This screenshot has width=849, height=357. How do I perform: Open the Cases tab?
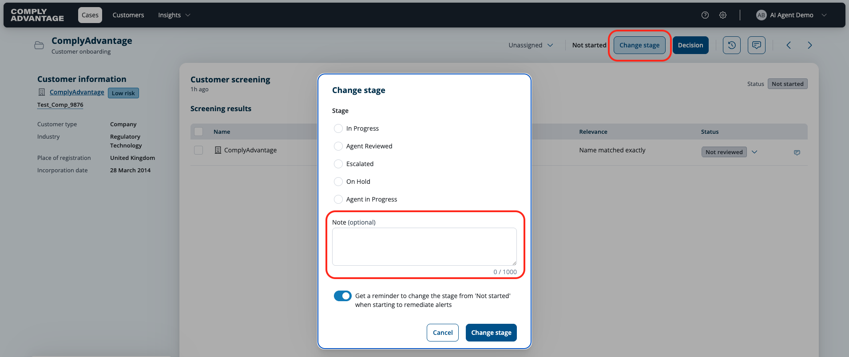(x=90, y=15)
